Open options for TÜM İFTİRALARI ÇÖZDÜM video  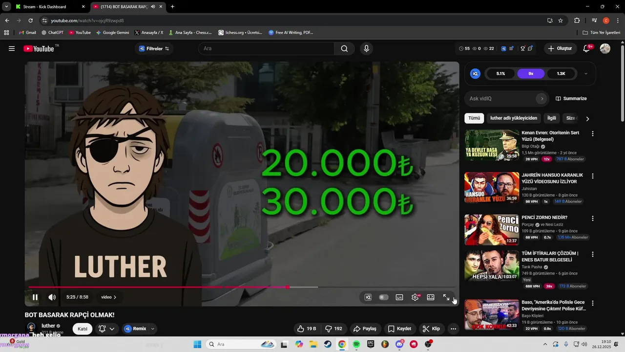click(593, 254)
